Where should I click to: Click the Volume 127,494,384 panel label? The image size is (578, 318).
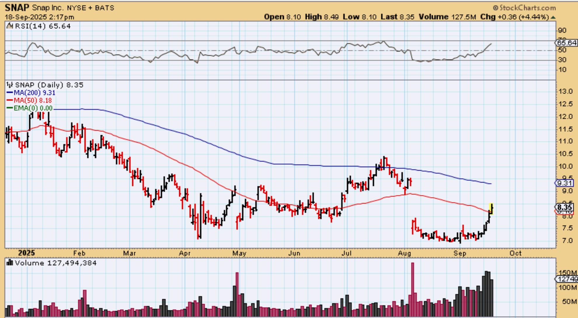click(55, 263)
